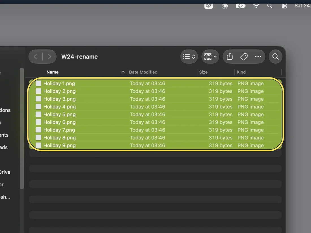Open the More actions ellipsis menu
Screen dimensions: 311x233
point(258,57)
